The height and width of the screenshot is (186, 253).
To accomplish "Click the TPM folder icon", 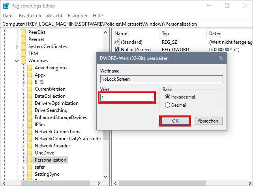I will pyautogui.click(x=24, y=54).
